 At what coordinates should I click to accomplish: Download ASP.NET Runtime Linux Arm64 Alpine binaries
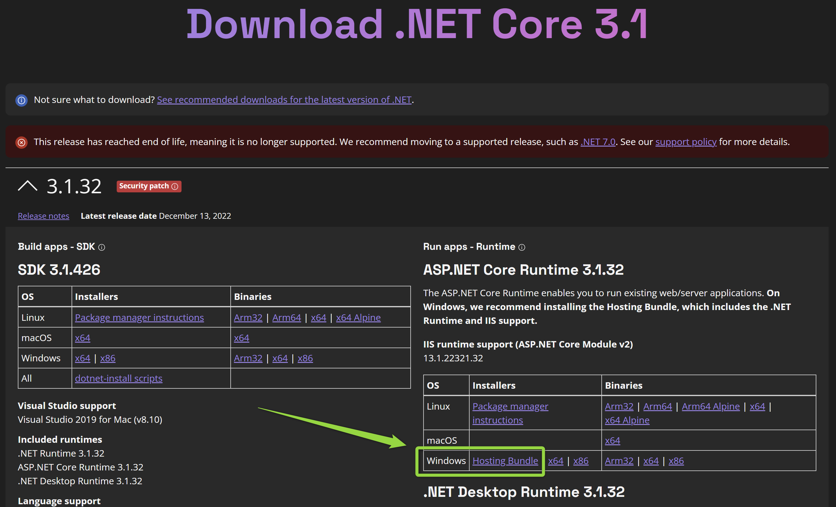[710, 406]
